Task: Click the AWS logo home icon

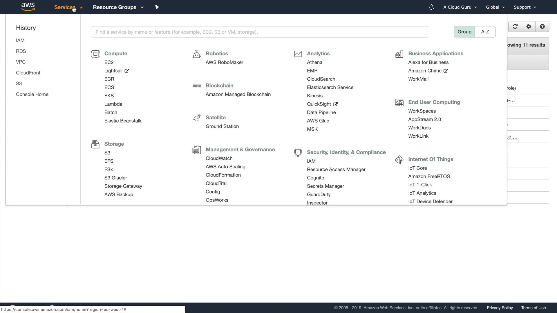Action: (x=28, y=7)
